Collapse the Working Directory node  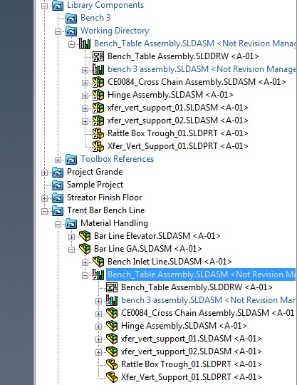(x=58, y=31)
